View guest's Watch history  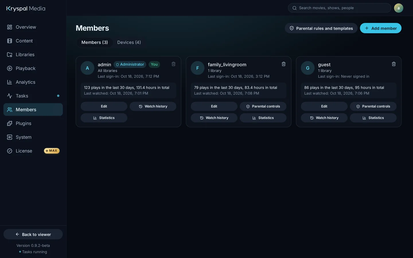coord(324,118)
